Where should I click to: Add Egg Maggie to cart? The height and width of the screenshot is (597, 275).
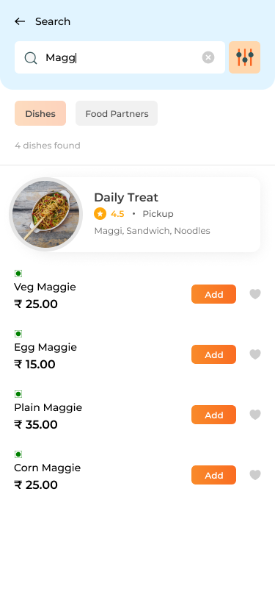(x=214, y=354)
